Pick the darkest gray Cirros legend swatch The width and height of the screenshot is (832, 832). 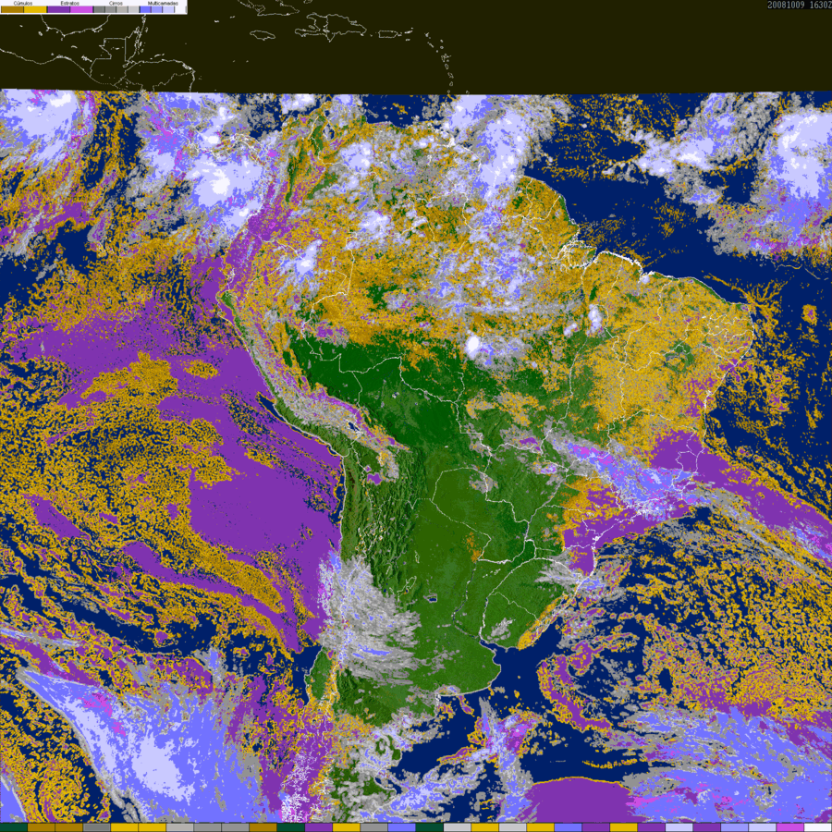tap(99, 9)
